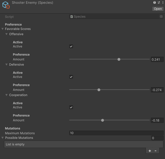
Task: Click the ScriptableObject cube icon
Action: pos(6,5)
